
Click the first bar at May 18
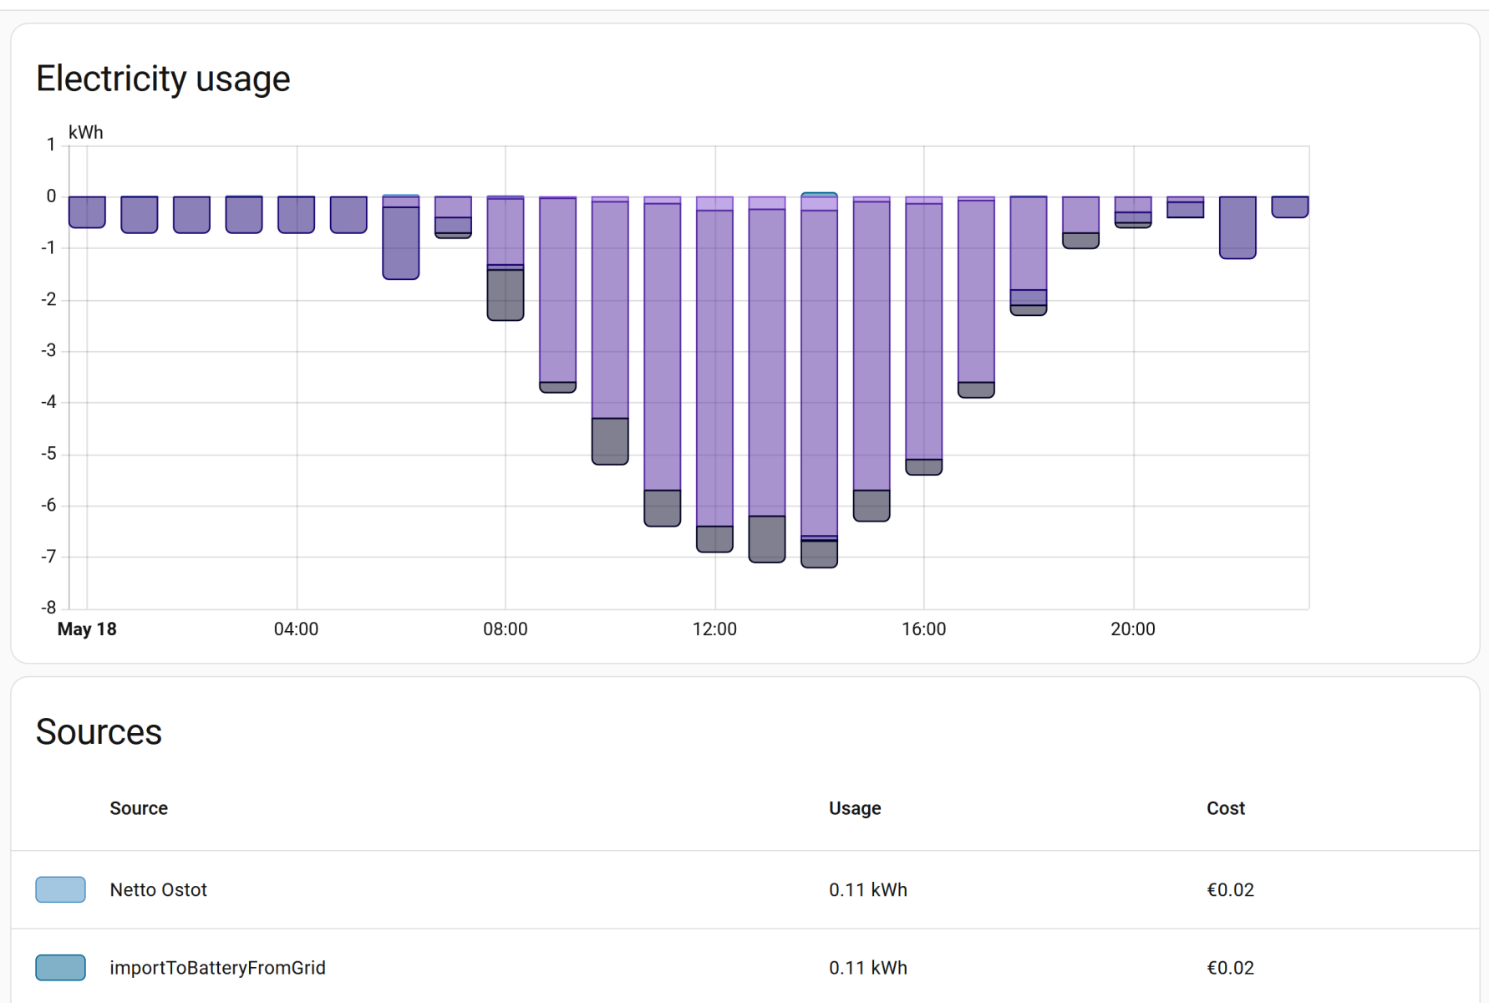[x=87, y=212]
